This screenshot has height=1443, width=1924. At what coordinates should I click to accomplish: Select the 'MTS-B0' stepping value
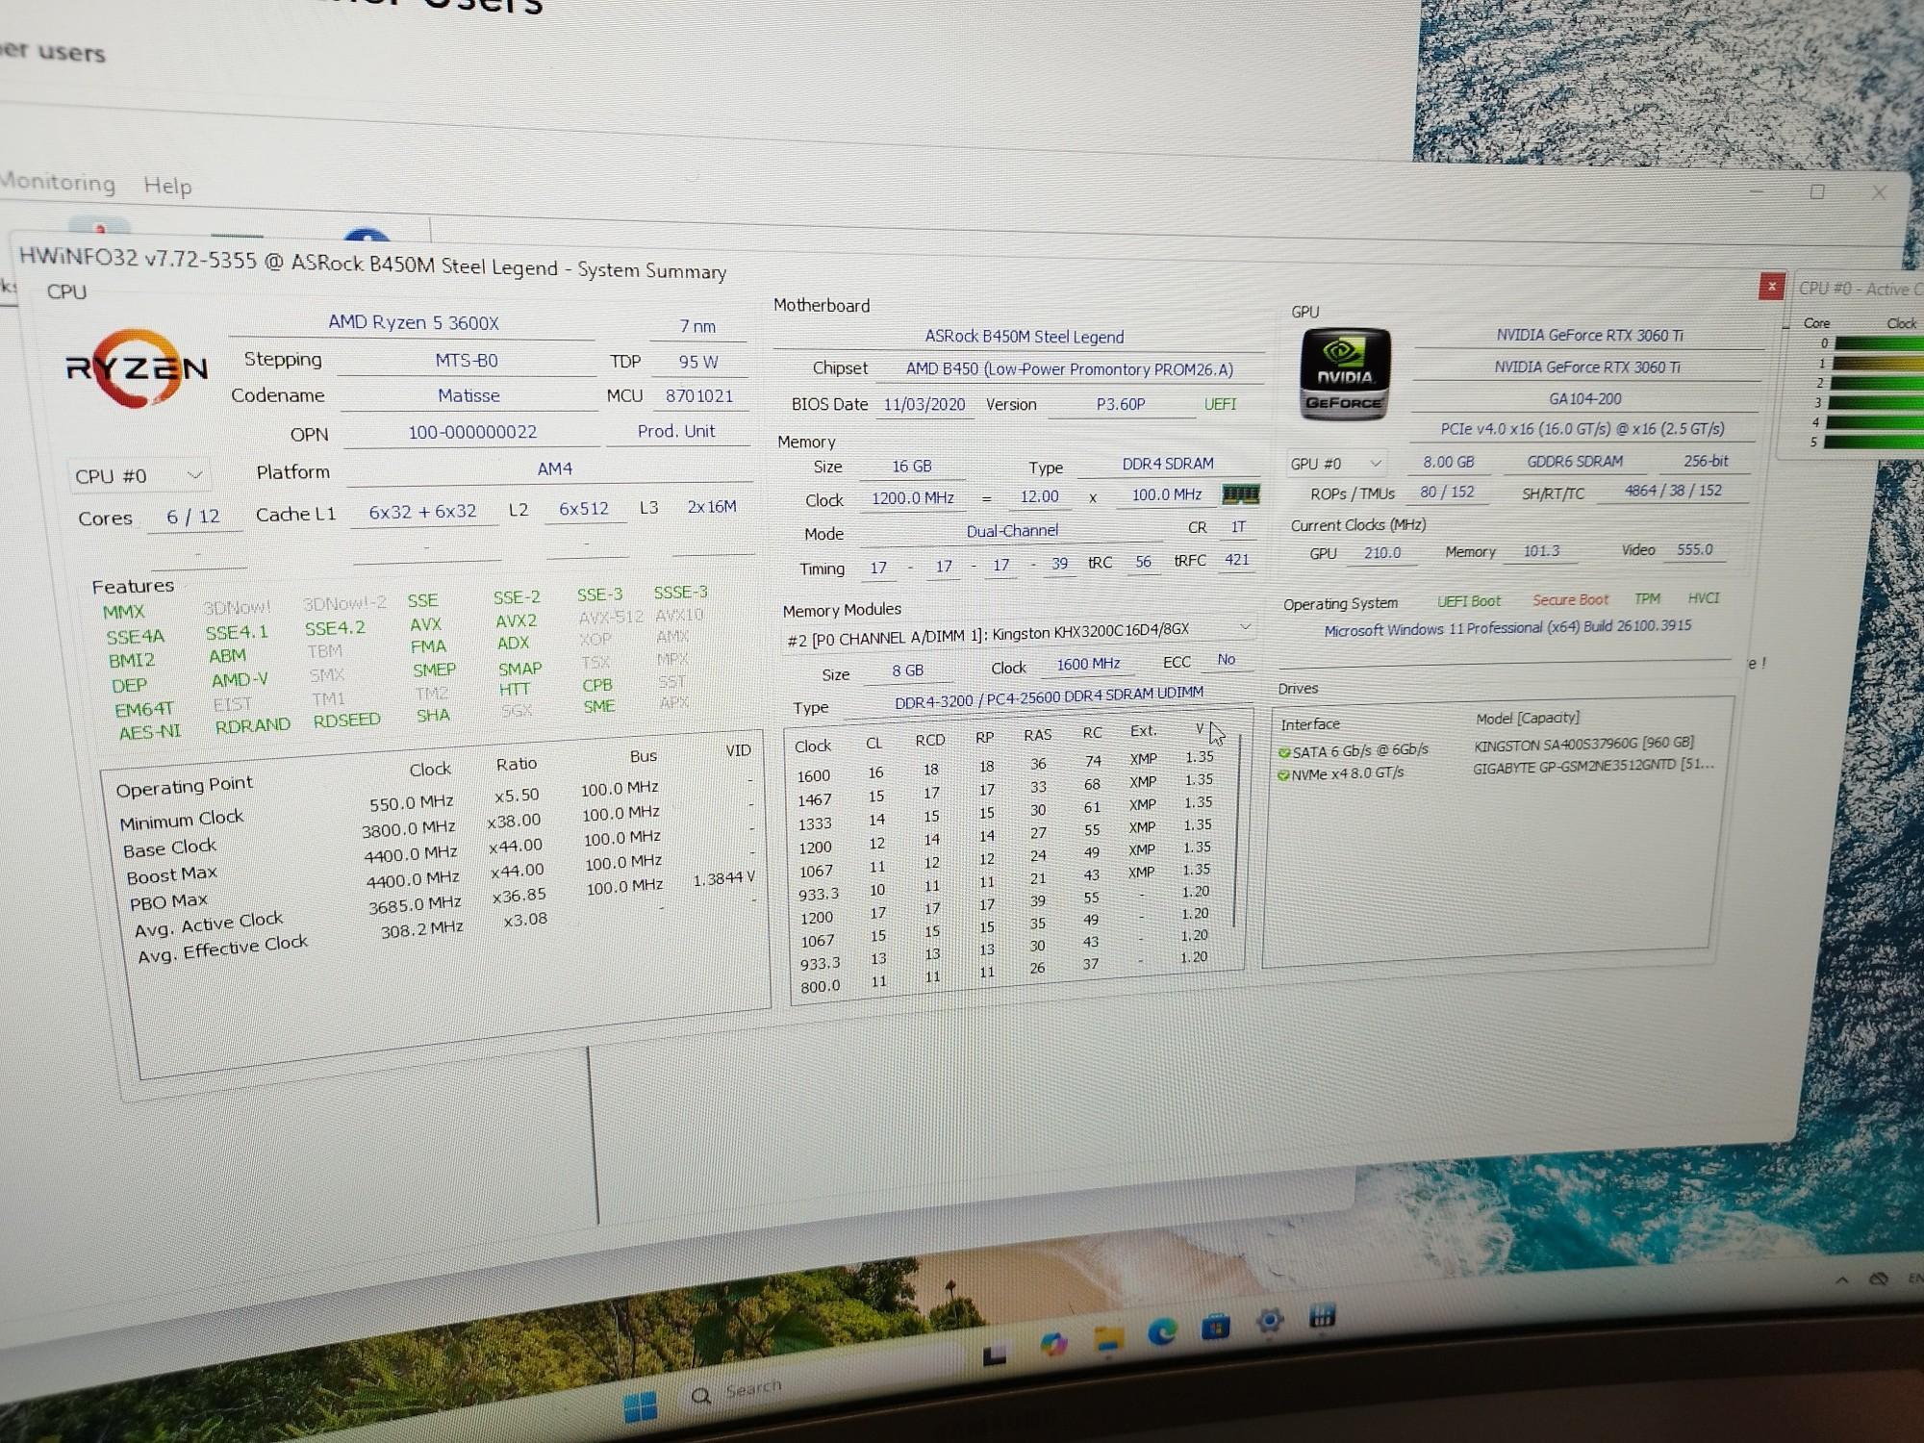point(467,361)
